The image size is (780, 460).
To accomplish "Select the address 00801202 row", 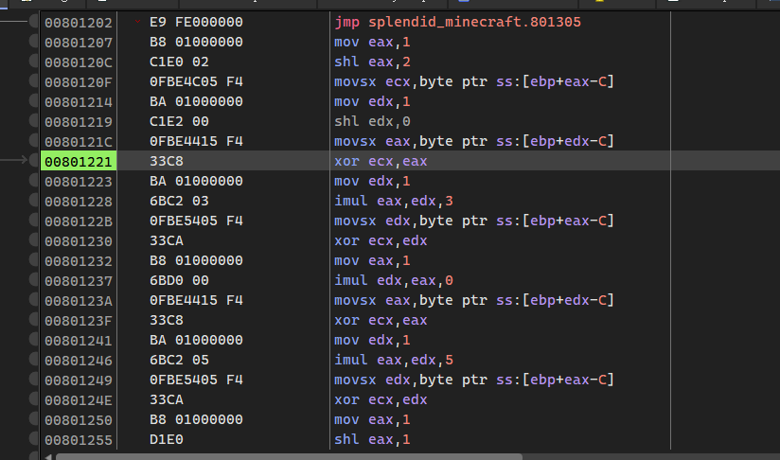I will (x=79, y=23).
